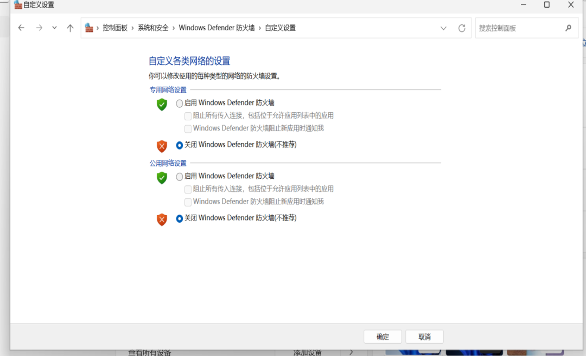Click green shield icon in 公用网络设置

(162, 178)
